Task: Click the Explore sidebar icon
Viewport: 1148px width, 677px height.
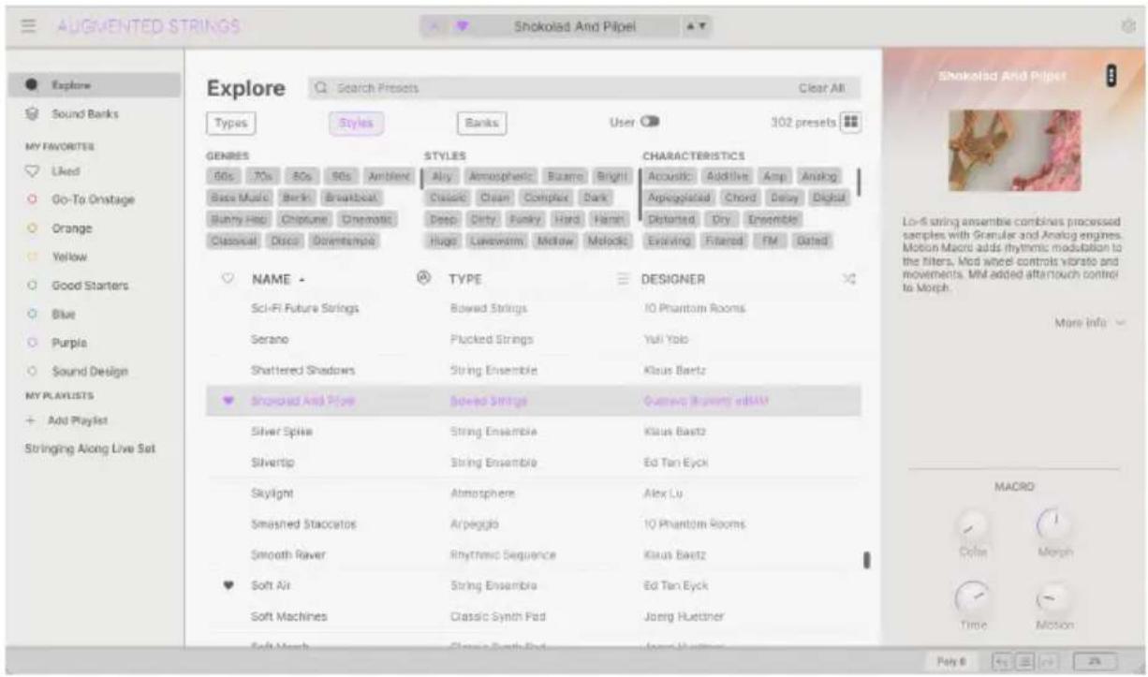Action: [x=31, y=84]
